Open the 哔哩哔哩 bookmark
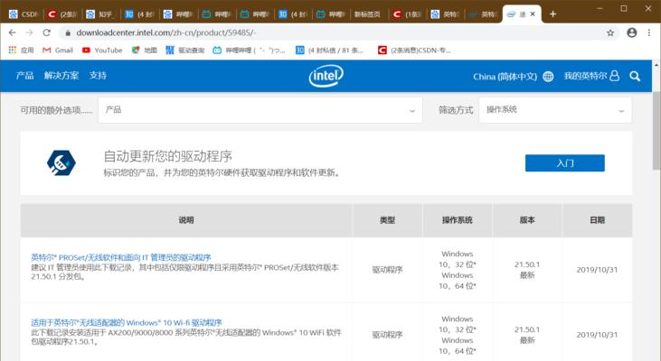This screenshot has width=661, height=361. pyautogui.click(x=249, y=50)
